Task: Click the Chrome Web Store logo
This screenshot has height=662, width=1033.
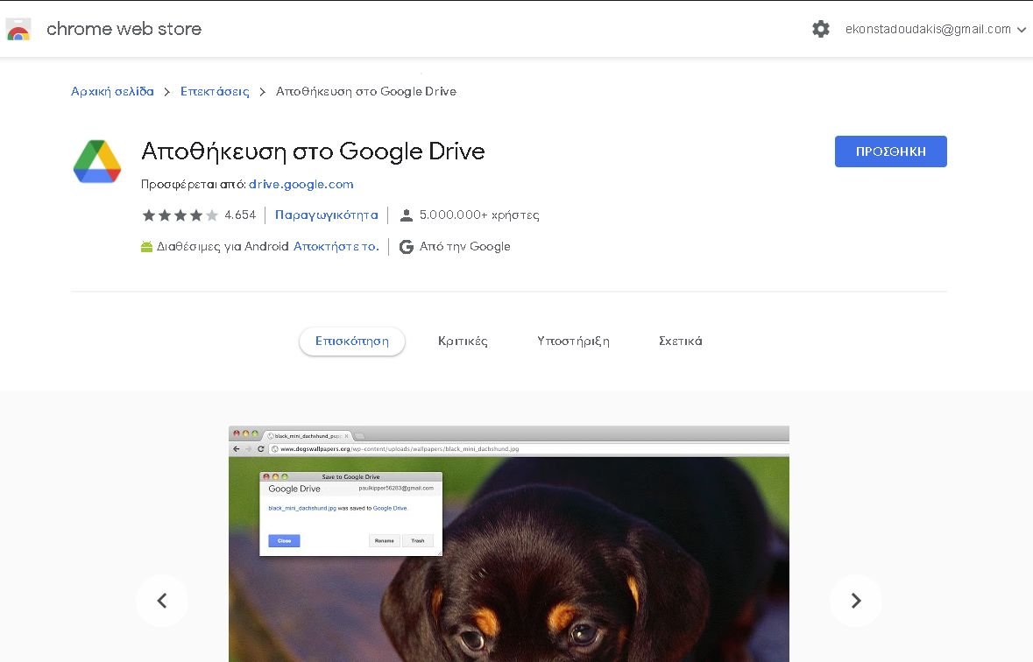Action: 18,28
